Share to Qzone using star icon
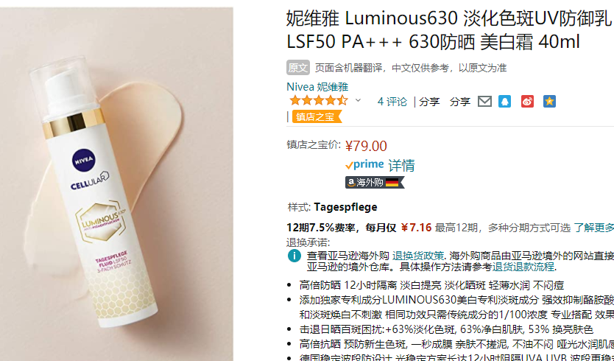Screen dimensions: 614x361 coord(549,102)
